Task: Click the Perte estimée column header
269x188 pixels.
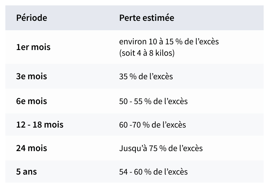Action: pyautogui.click(x=147, y=18)
